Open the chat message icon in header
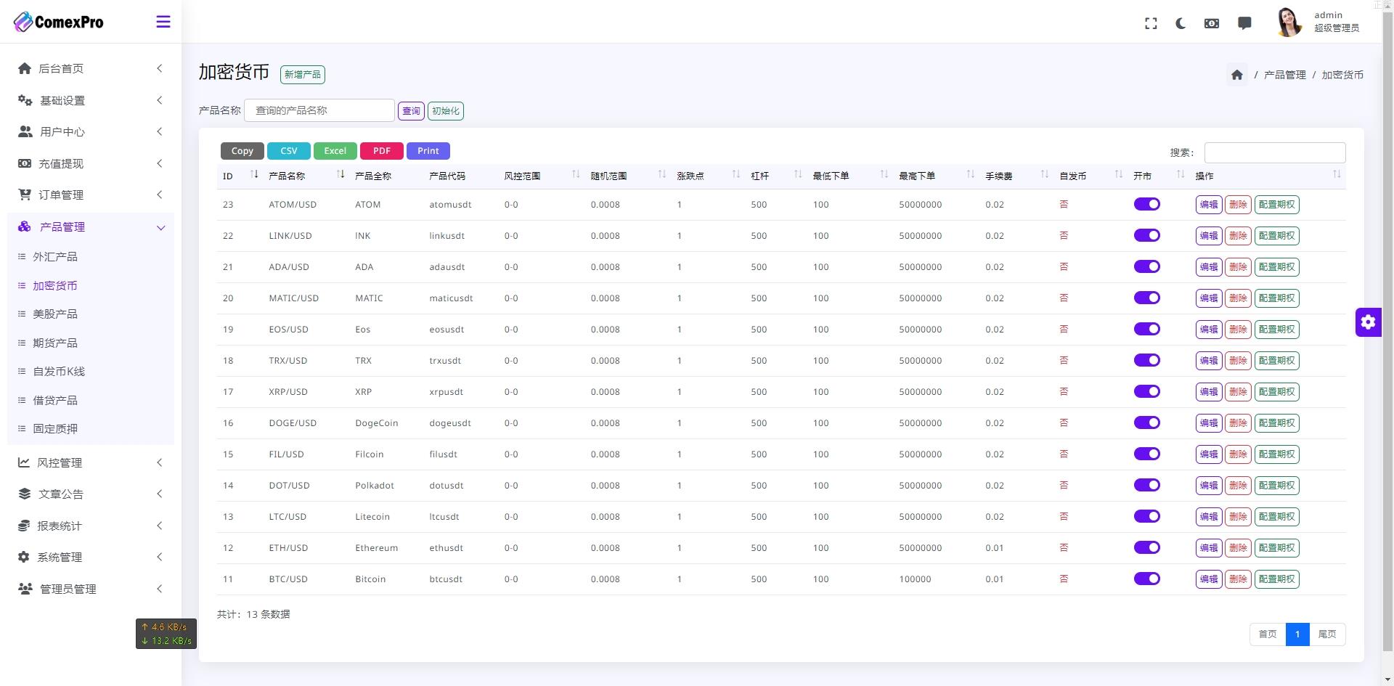 (1244, 23)
